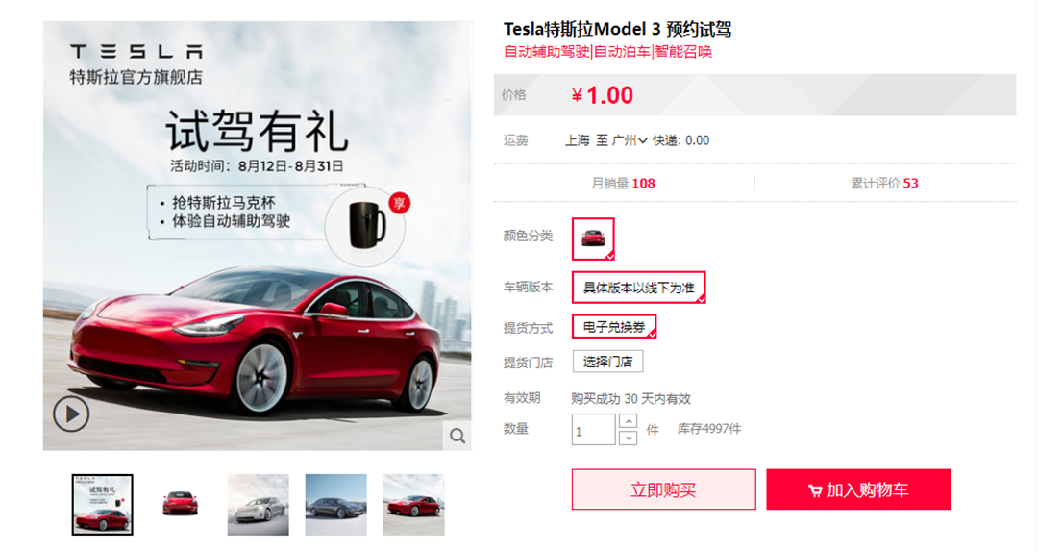Increase quantity with the up arrow
The image size is (1038, 552).
click(629, 421)
